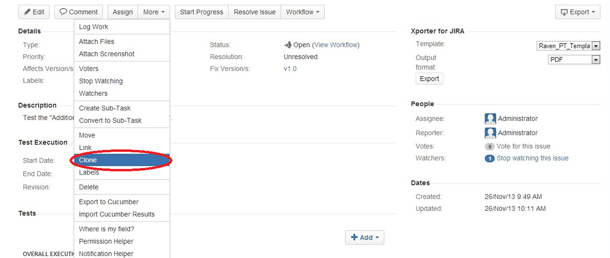This screenshot has height=258, width=610.
Task: Click the Reporter Administrator avatar icon
Action: tap(490, 133)
